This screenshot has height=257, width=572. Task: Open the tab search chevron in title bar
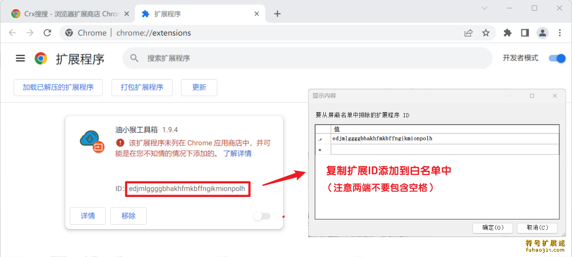tap(484, 8)
